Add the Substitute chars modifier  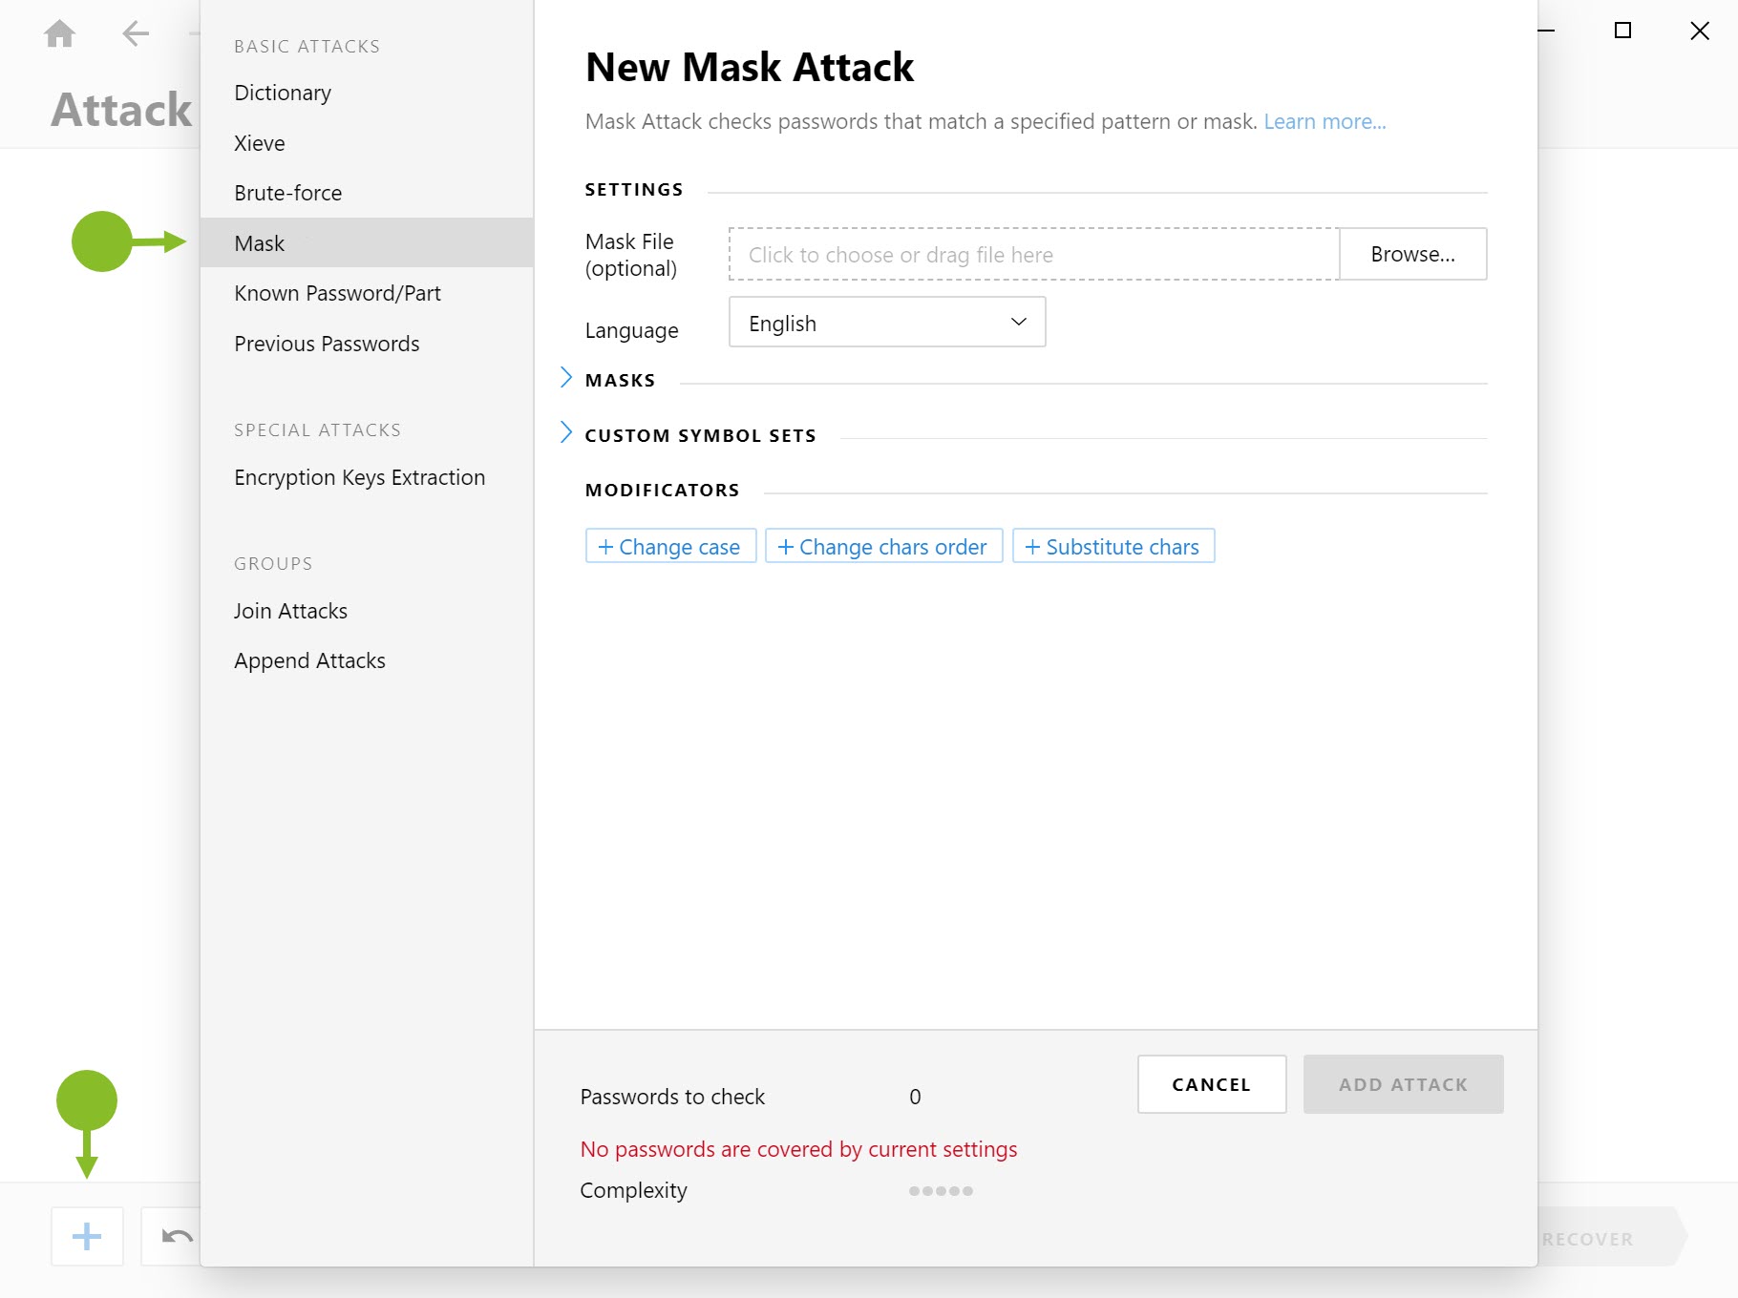tap(1113, 546)
